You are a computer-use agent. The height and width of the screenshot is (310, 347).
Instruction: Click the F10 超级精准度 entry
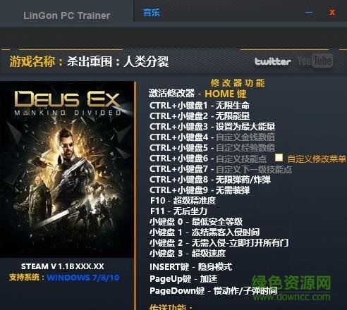183,201
